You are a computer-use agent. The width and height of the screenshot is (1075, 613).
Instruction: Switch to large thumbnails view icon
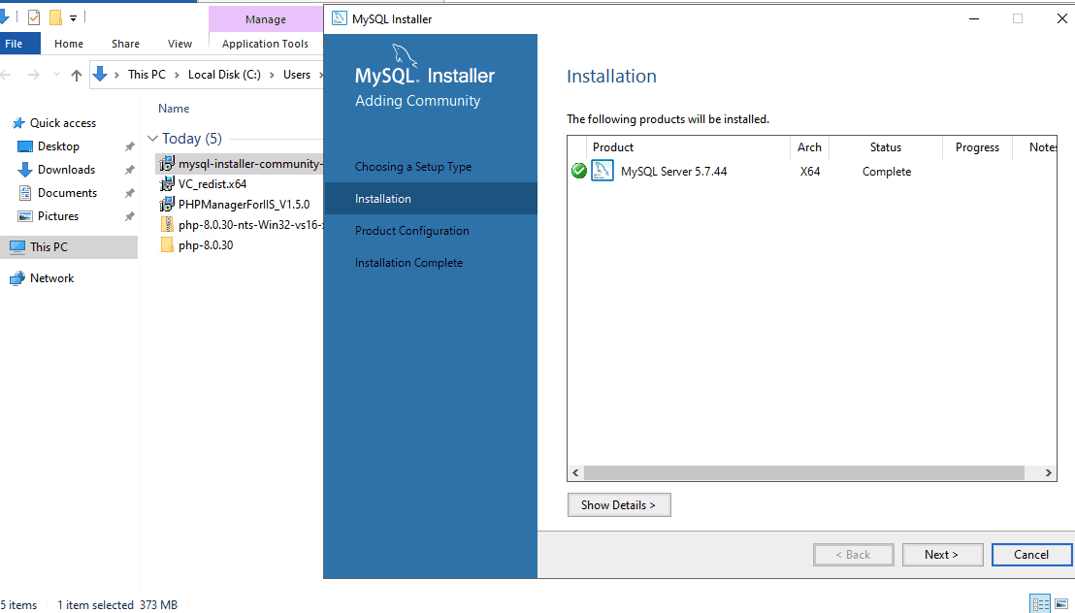[1061, 604]
